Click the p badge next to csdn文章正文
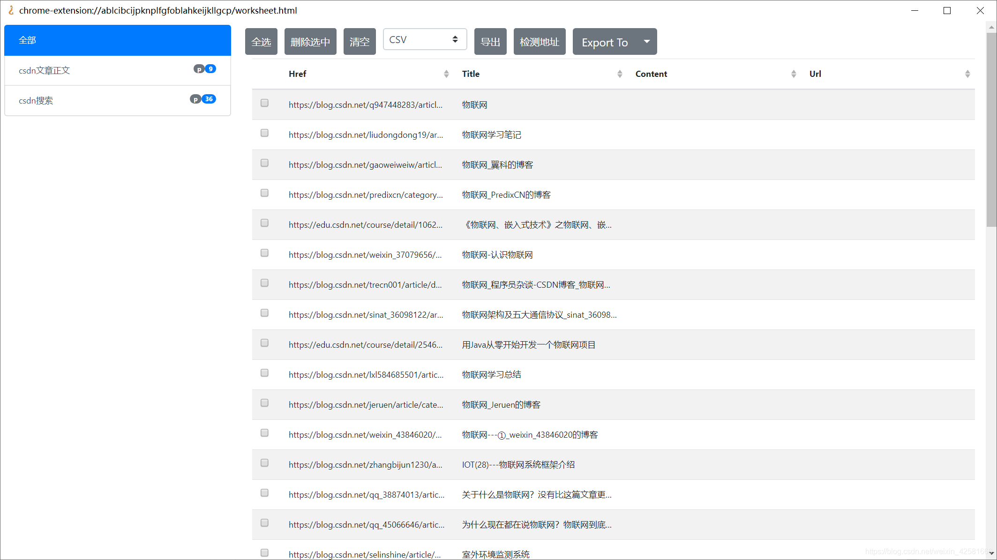This screenshot has width=997, height=560. pyautogui.click(x=199, y=69)
